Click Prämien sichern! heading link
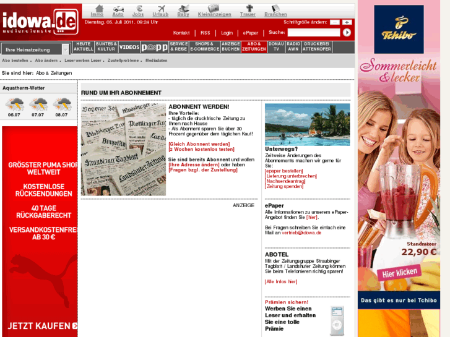 287,302
